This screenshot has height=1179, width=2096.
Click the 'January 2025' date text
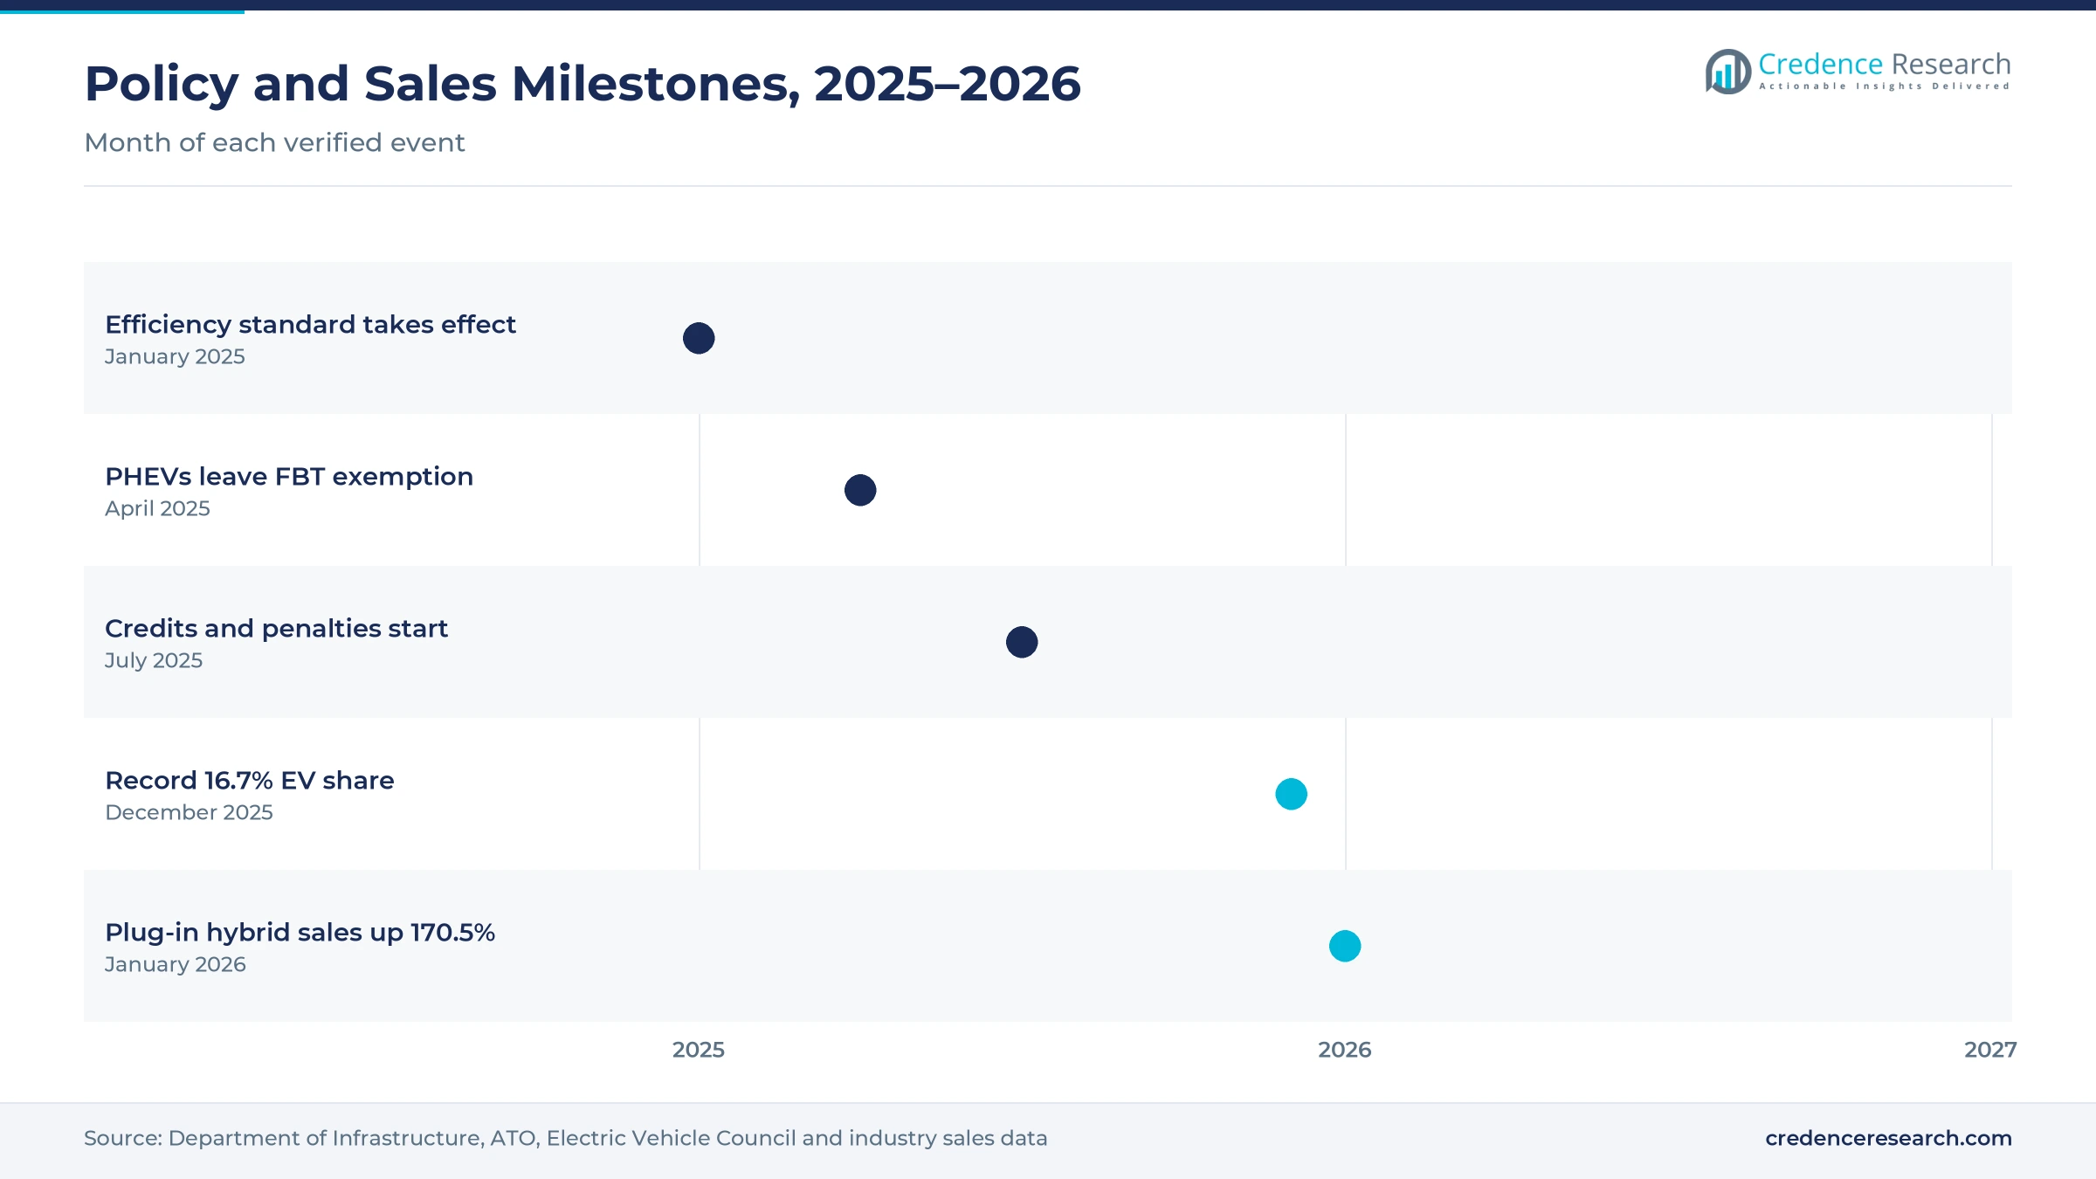point(175,357)
